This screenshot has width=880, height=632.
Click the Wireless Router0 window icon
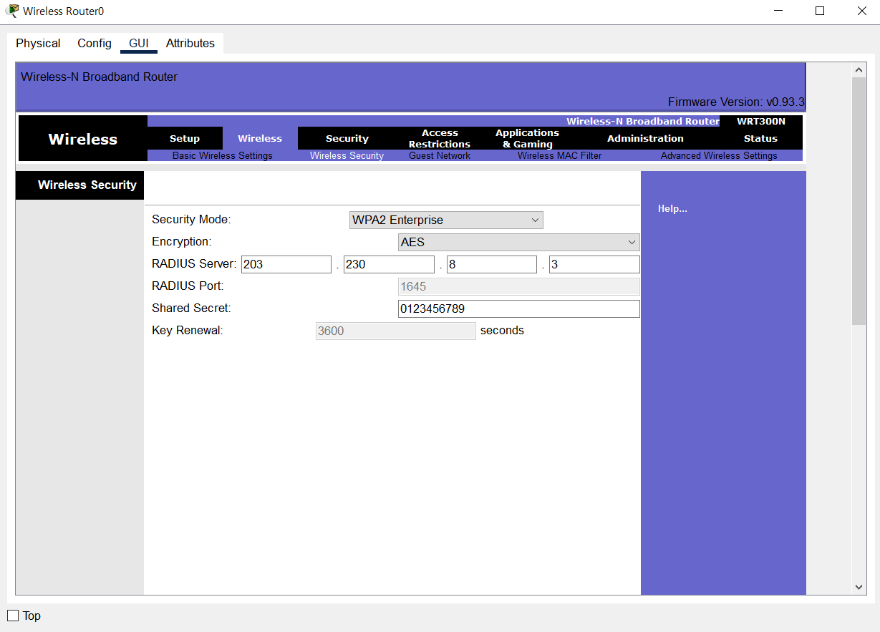[x=12, y=11]
